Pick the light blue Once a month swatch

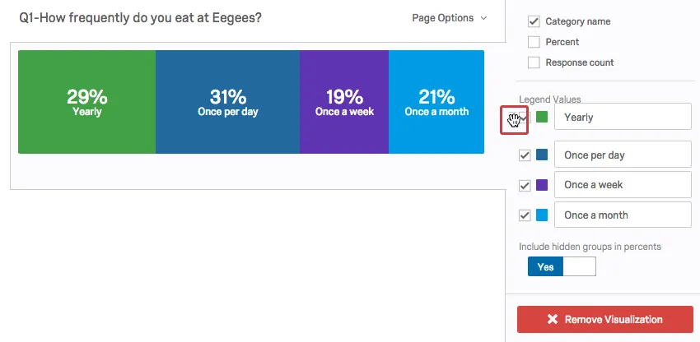pos(542,215)
